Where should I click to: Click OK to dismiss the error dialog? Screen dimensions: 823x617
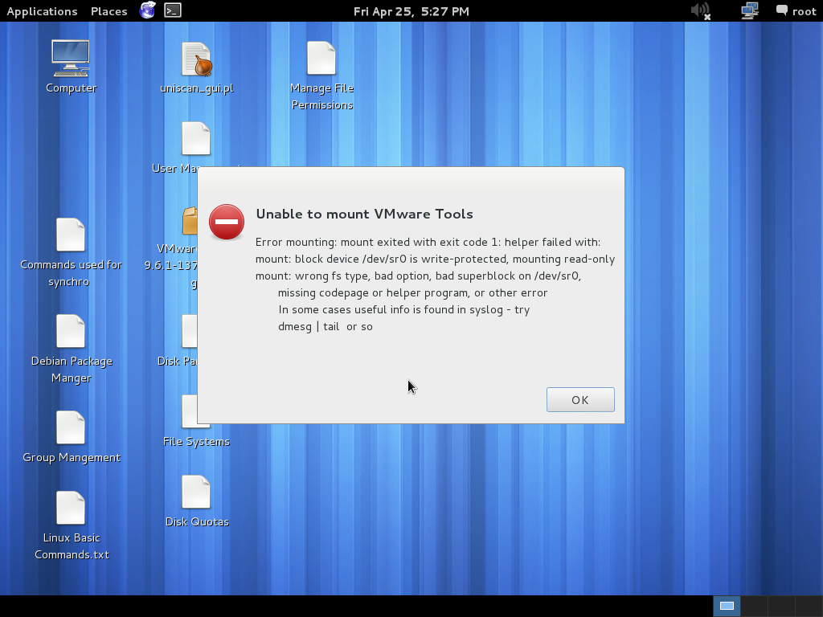click(580, 400)
